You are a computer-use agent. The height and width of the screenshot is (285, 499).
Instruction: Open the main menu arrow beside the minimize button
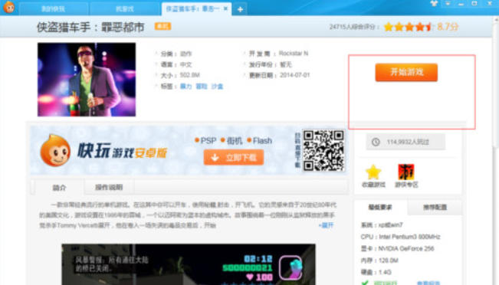(448, 4)
